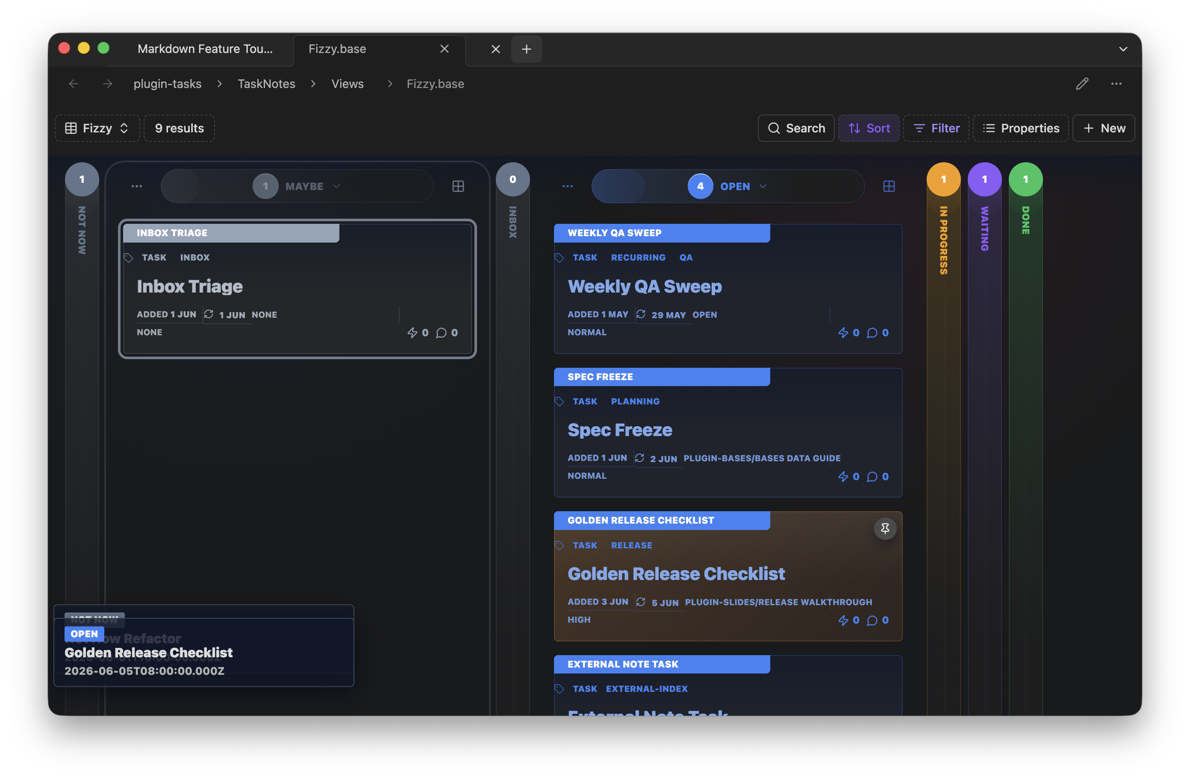Open Open column options ellipsis
The image size is (1190, 779).
(x=568, y=186)
